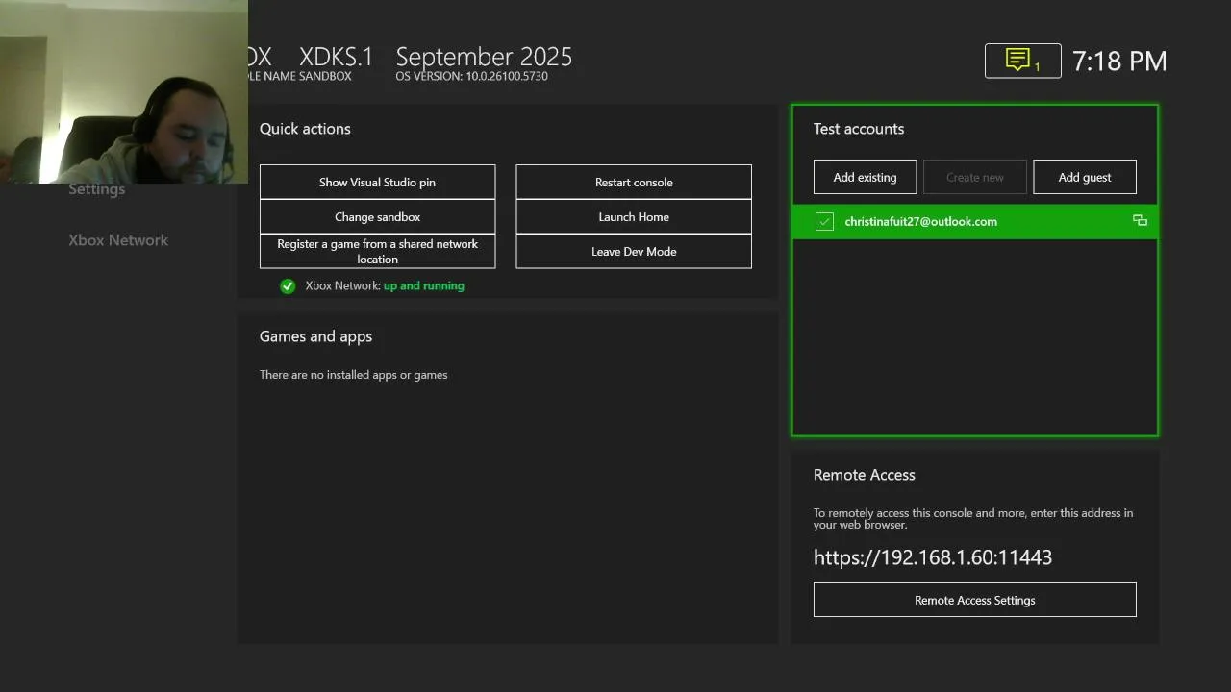This screenshot has height=692, width=1231.
Task: Click the 7:18 PM clock
Action: click(1118, 62)
